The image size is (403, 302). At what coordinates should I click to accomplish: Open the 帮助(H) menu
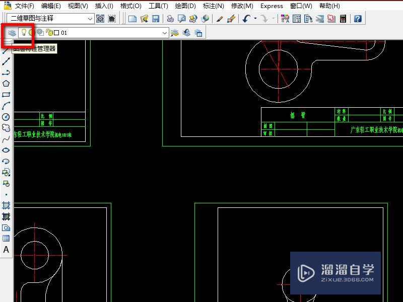tap(329, 6)
